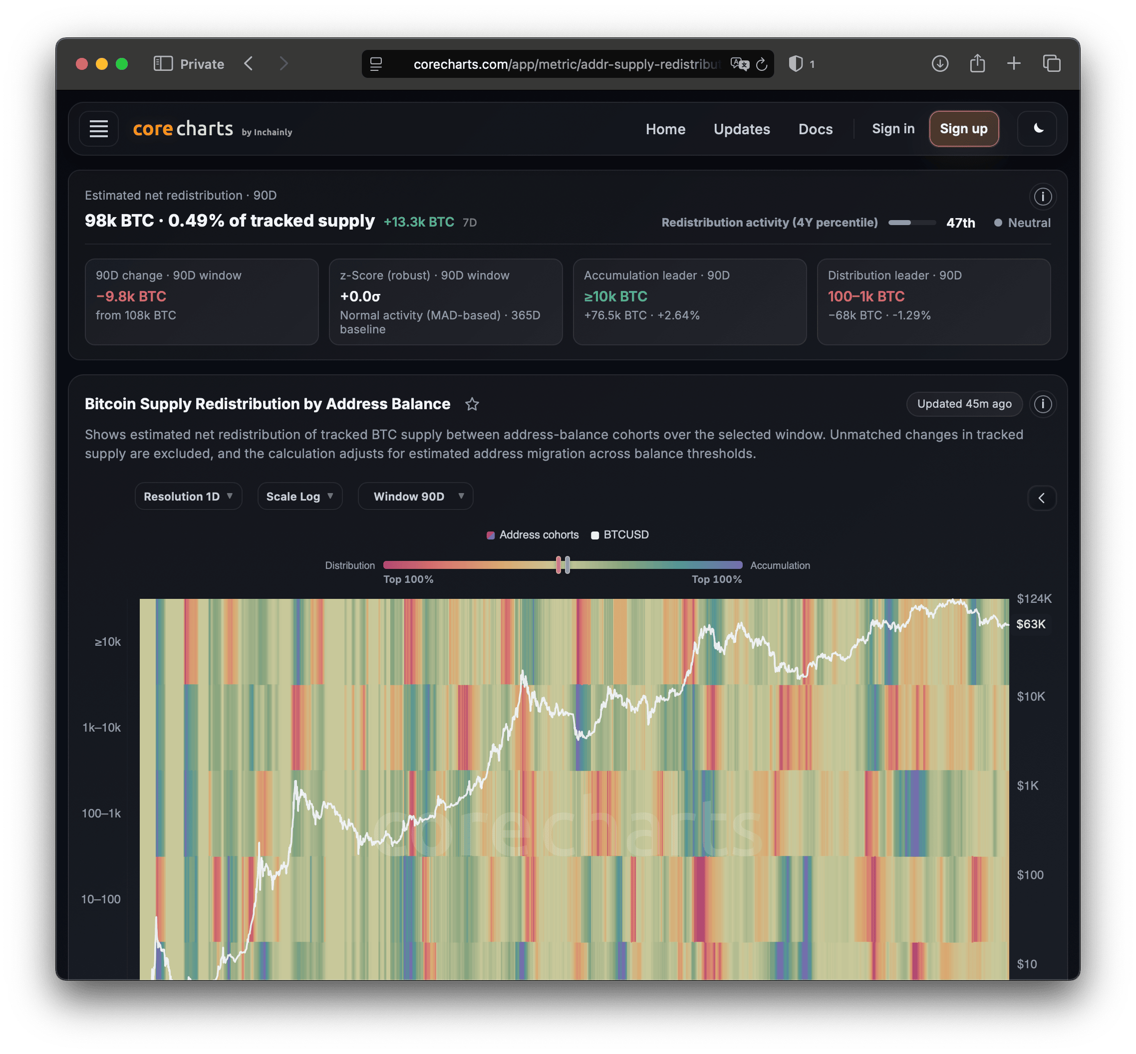1136x1054 pixels.
Task: Open the Resolution 1D dropdown
Action: [188, 496]
